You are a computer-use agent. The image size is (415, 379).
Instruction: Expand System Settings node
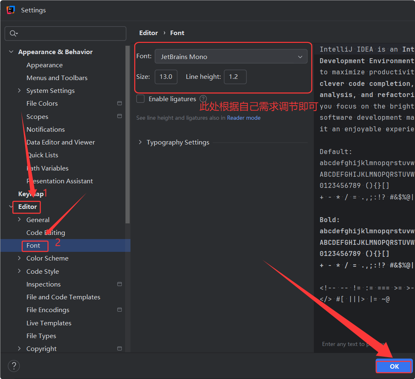19,90
